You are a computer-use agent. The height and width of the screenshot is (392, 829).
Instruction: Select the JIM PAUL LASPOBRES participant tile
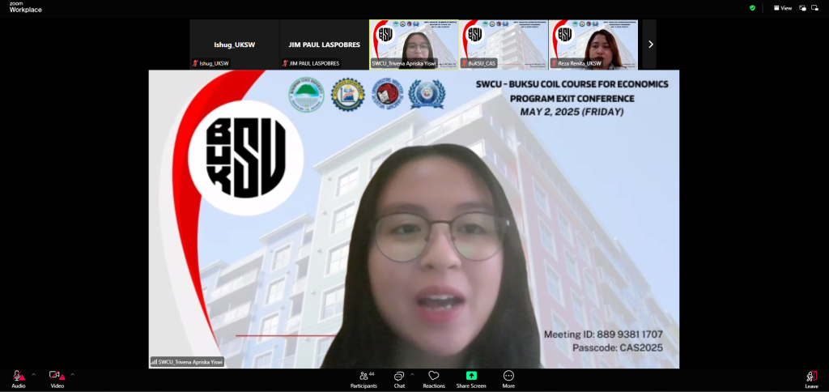click(324, 45)
